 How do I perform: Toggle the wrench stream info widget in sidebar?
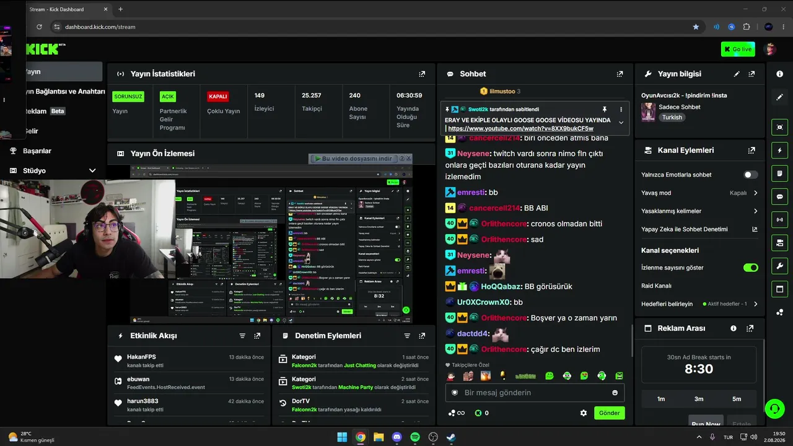pyautogui.click(x=779, y=266)
